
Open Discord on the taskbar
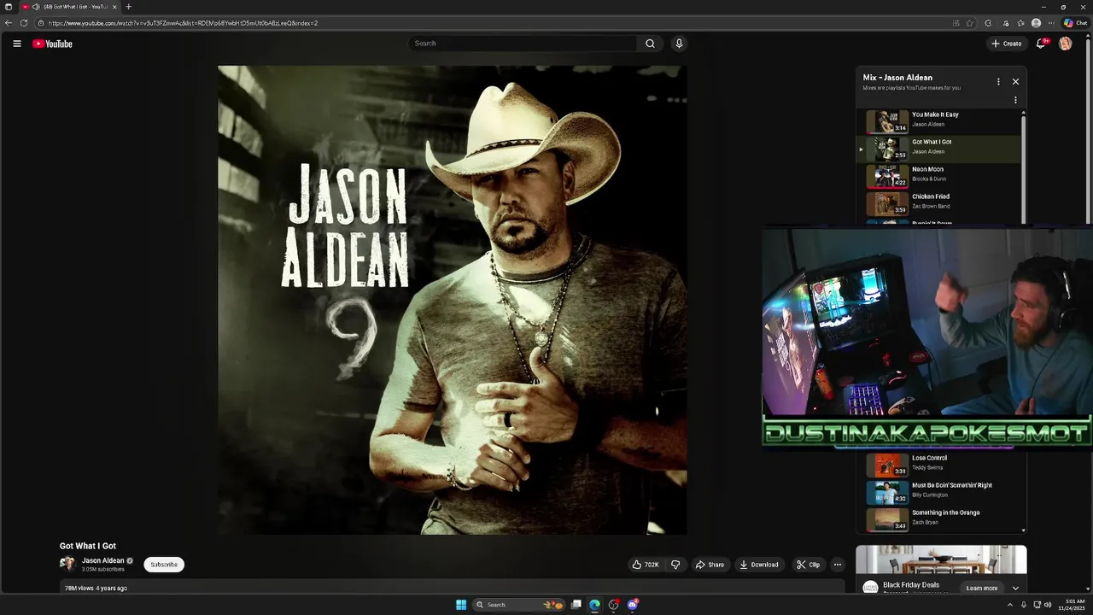(x=633, y=605)
